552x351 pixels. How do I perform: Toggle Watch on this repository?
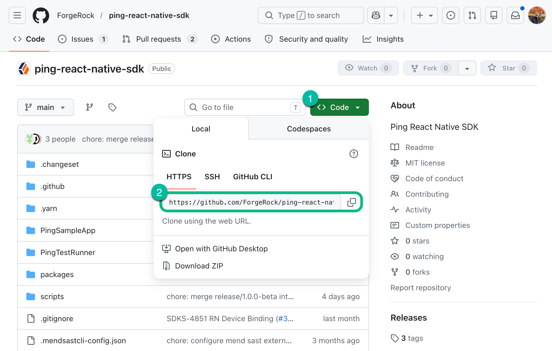tap(368, 68)
